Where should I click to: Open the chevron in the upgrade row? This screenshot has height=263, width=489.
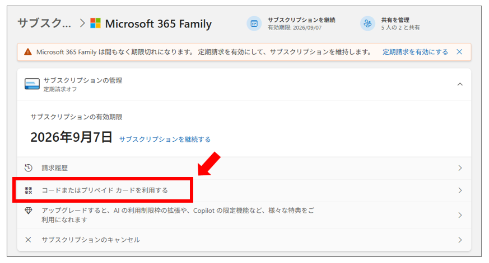[460, 215]
